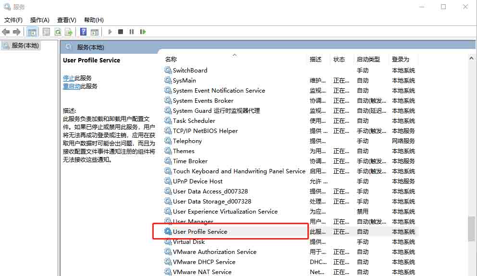The width and height of the screenshot is (477, 276).
Task: Select 服务(本地) in the left tree
Action: click(x=25, y=46)
